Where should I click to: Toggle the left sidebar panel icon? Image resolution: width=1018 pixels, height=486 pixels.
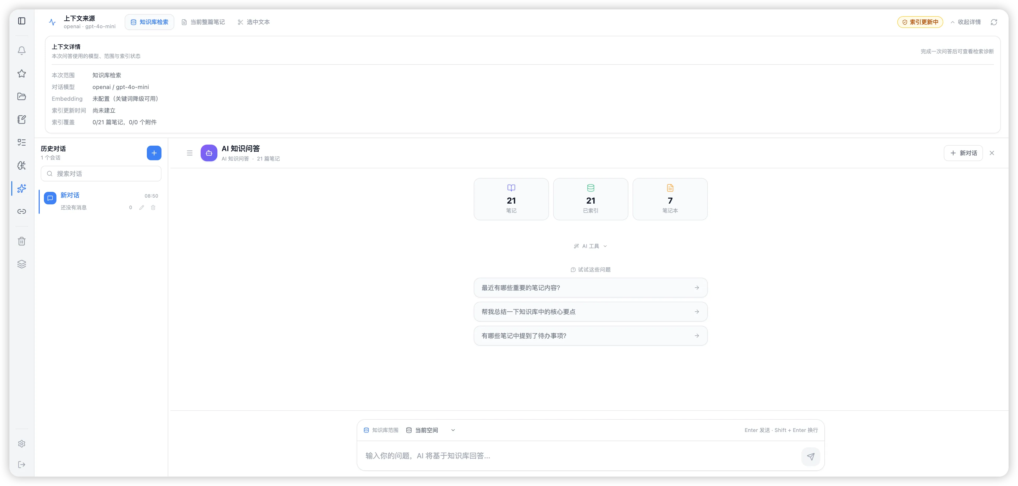pyautogui.click(x=22, y=21)
